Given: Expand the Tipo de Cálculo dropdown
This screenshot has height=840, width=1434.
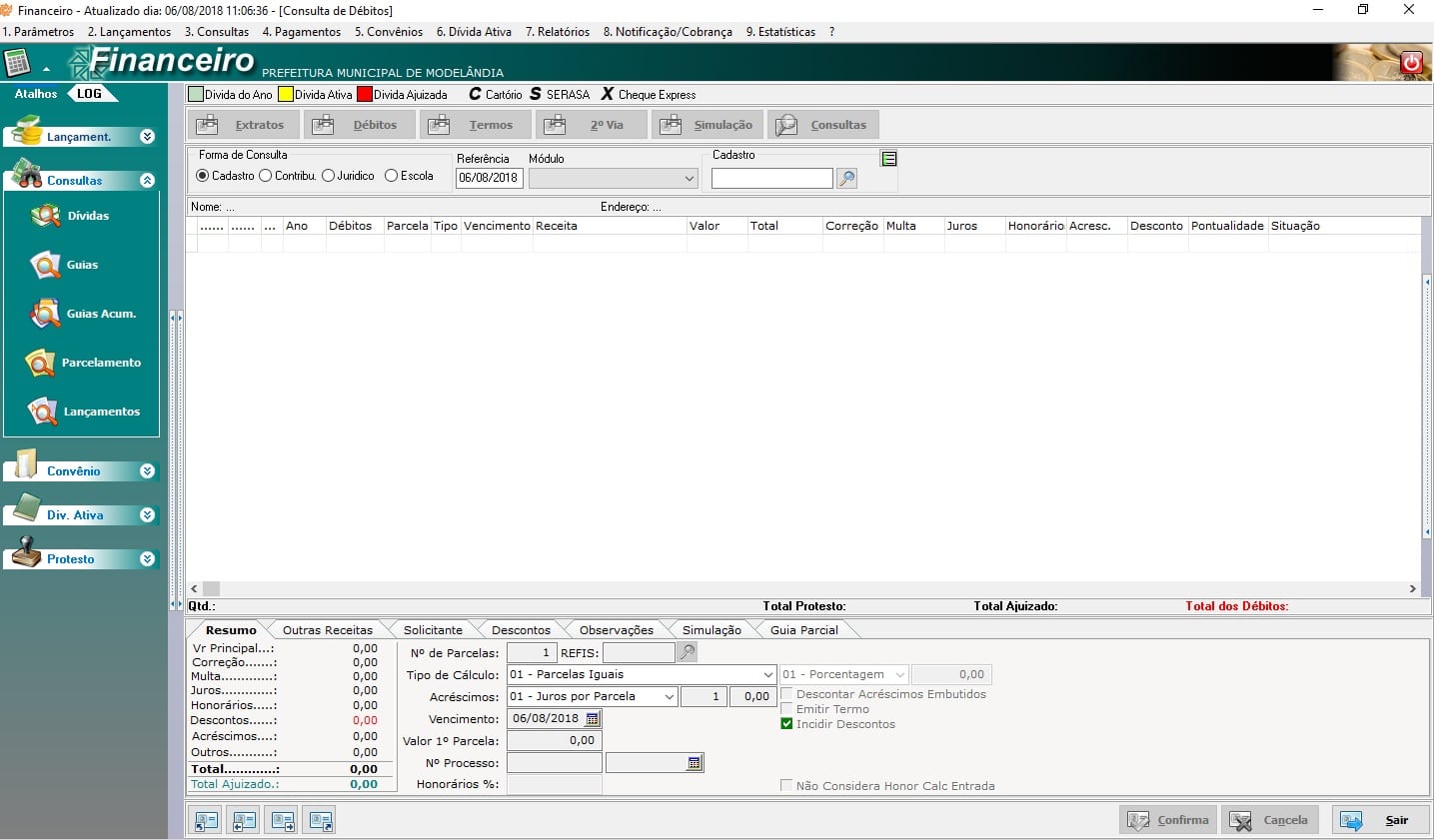Looking at the screenshot, I should pyautogui.click(x=766, y=674).
